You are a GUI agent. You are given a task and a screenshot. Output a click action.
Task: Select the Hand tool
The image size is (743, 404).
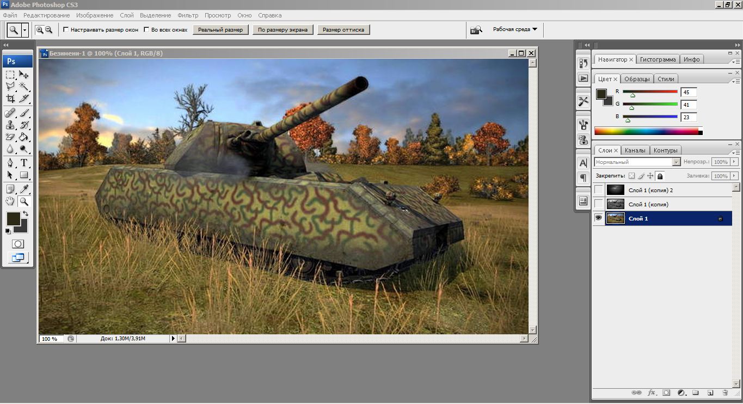pyautogui.click(x=10, y=201)
